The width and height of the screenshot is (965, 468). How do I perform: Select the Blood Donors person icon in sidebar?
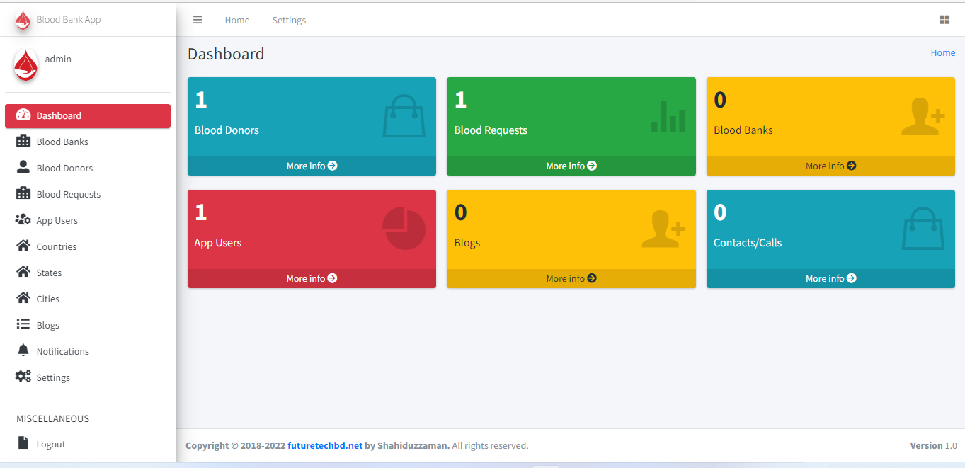click(23, 167)
